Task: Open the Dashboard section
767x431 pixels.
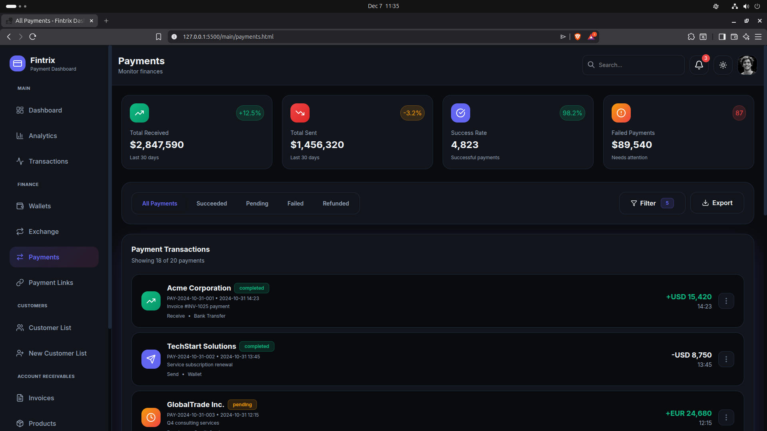Action: point(45,110)
